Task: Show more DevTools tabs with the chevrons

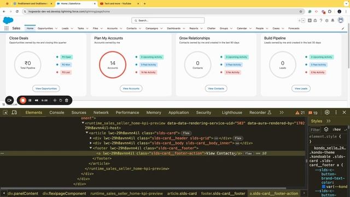Action: (282, 112)
